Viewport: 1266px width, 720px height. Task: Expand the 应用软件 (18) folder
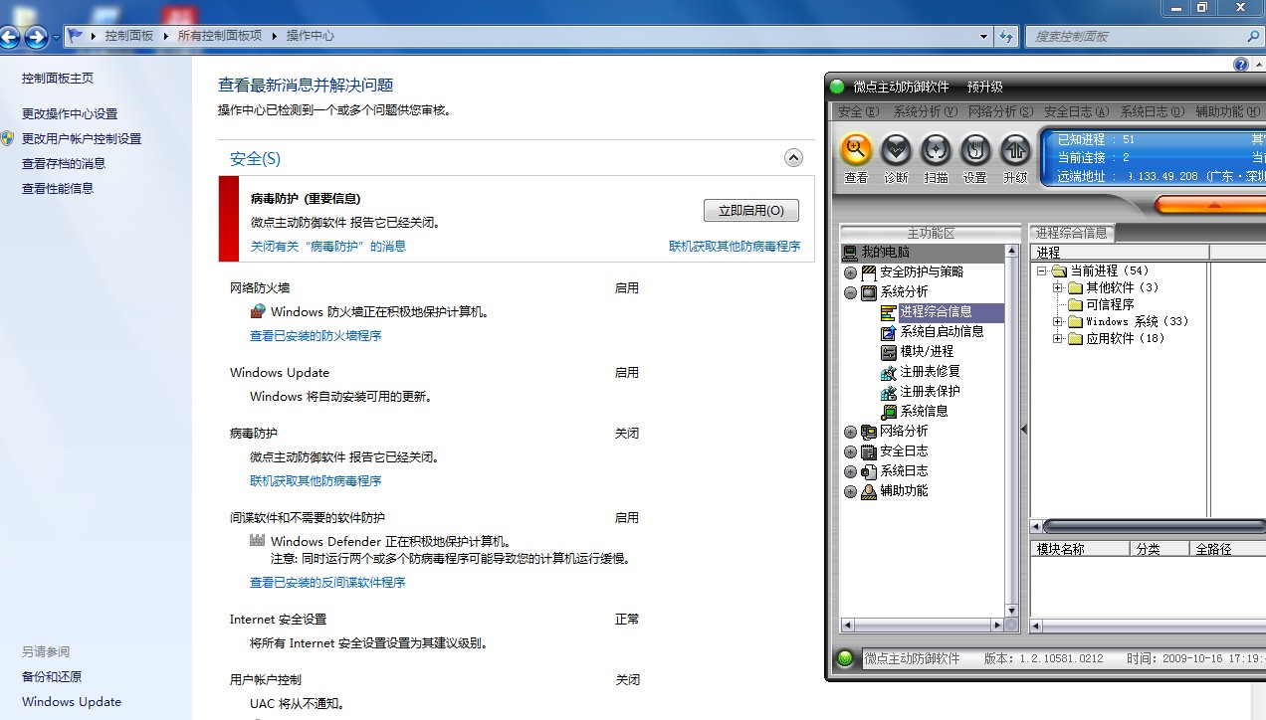[1058, 339]
